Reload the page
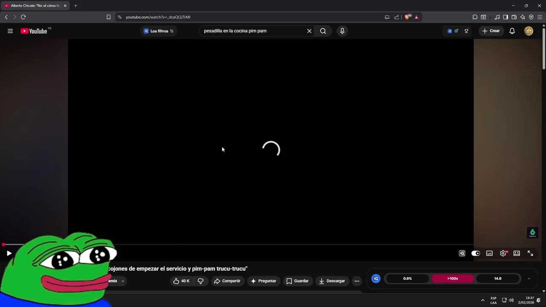The width and height of the screenshot is (546, 307). click(23, 17)
